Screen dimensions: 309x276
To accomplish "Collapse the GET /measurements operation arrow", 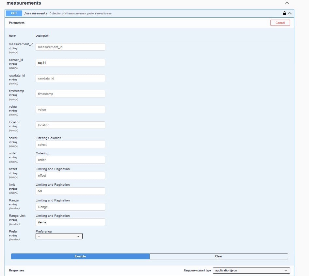I will (289, 13).
